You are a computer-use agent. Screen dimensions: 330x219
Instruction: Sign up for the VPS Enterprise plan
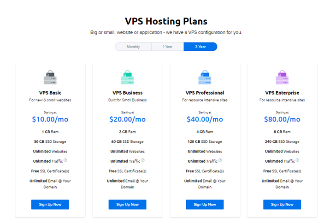tap(282, 204)
